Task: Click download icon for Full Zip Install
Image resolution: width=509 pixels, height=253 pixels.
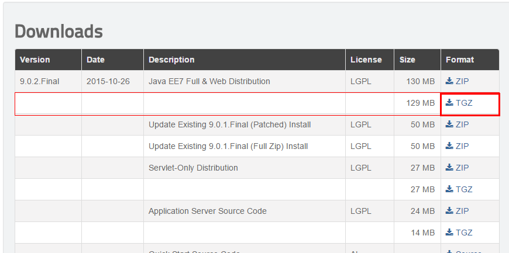Action: (x=449, y=145)
